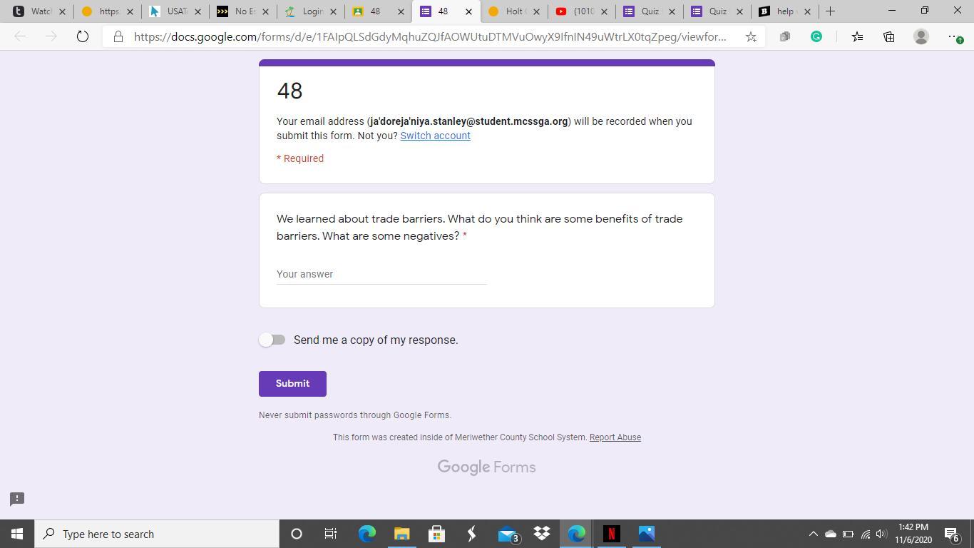The width and height of the screenshot is (974, 548).
Task: Open Netflix from the taskbar
Action: pos(611,534)
